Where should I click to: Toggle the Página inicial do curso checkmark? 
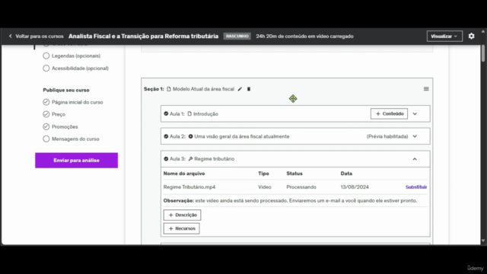(x=46, y=102)
